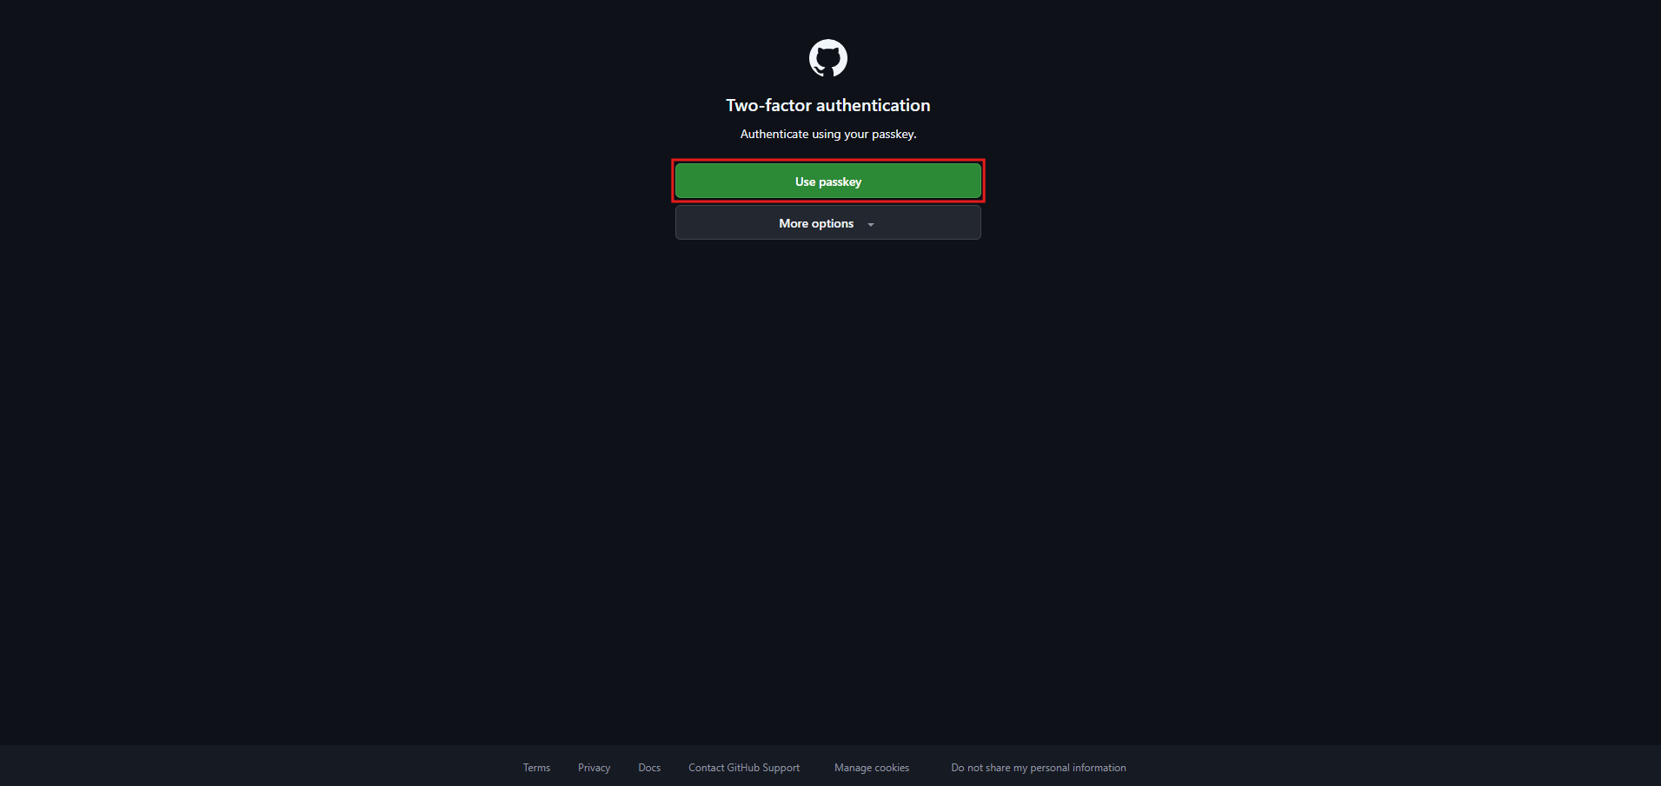Open cookie preferences from the footer
This screenshot has height=786, width=1661.
tap(872, 768)
